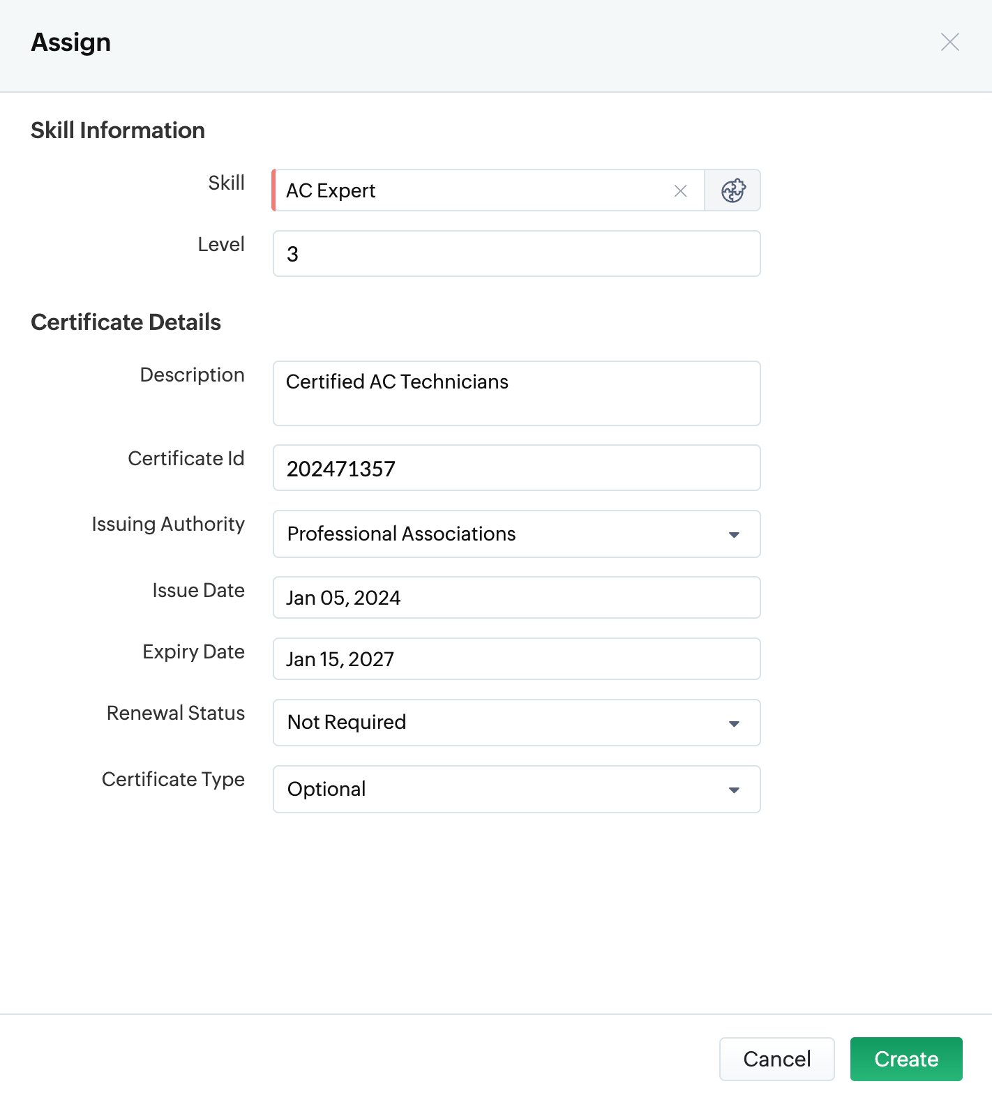Open the skill lookup icon
Viewport: 992px width, 1116px height.
coord(732,190)
